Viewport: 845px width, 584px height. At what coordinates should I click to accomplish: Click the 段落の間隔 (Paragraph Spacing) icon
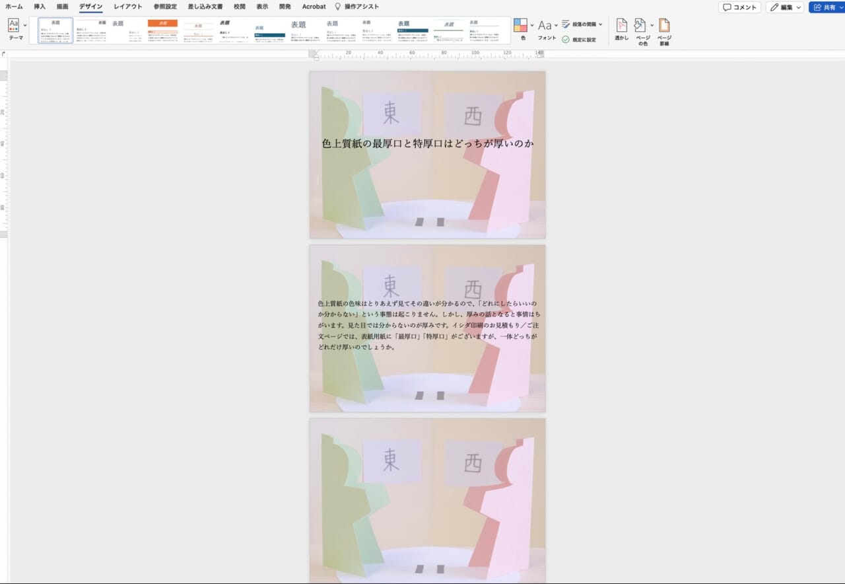[x=565, y=24]
